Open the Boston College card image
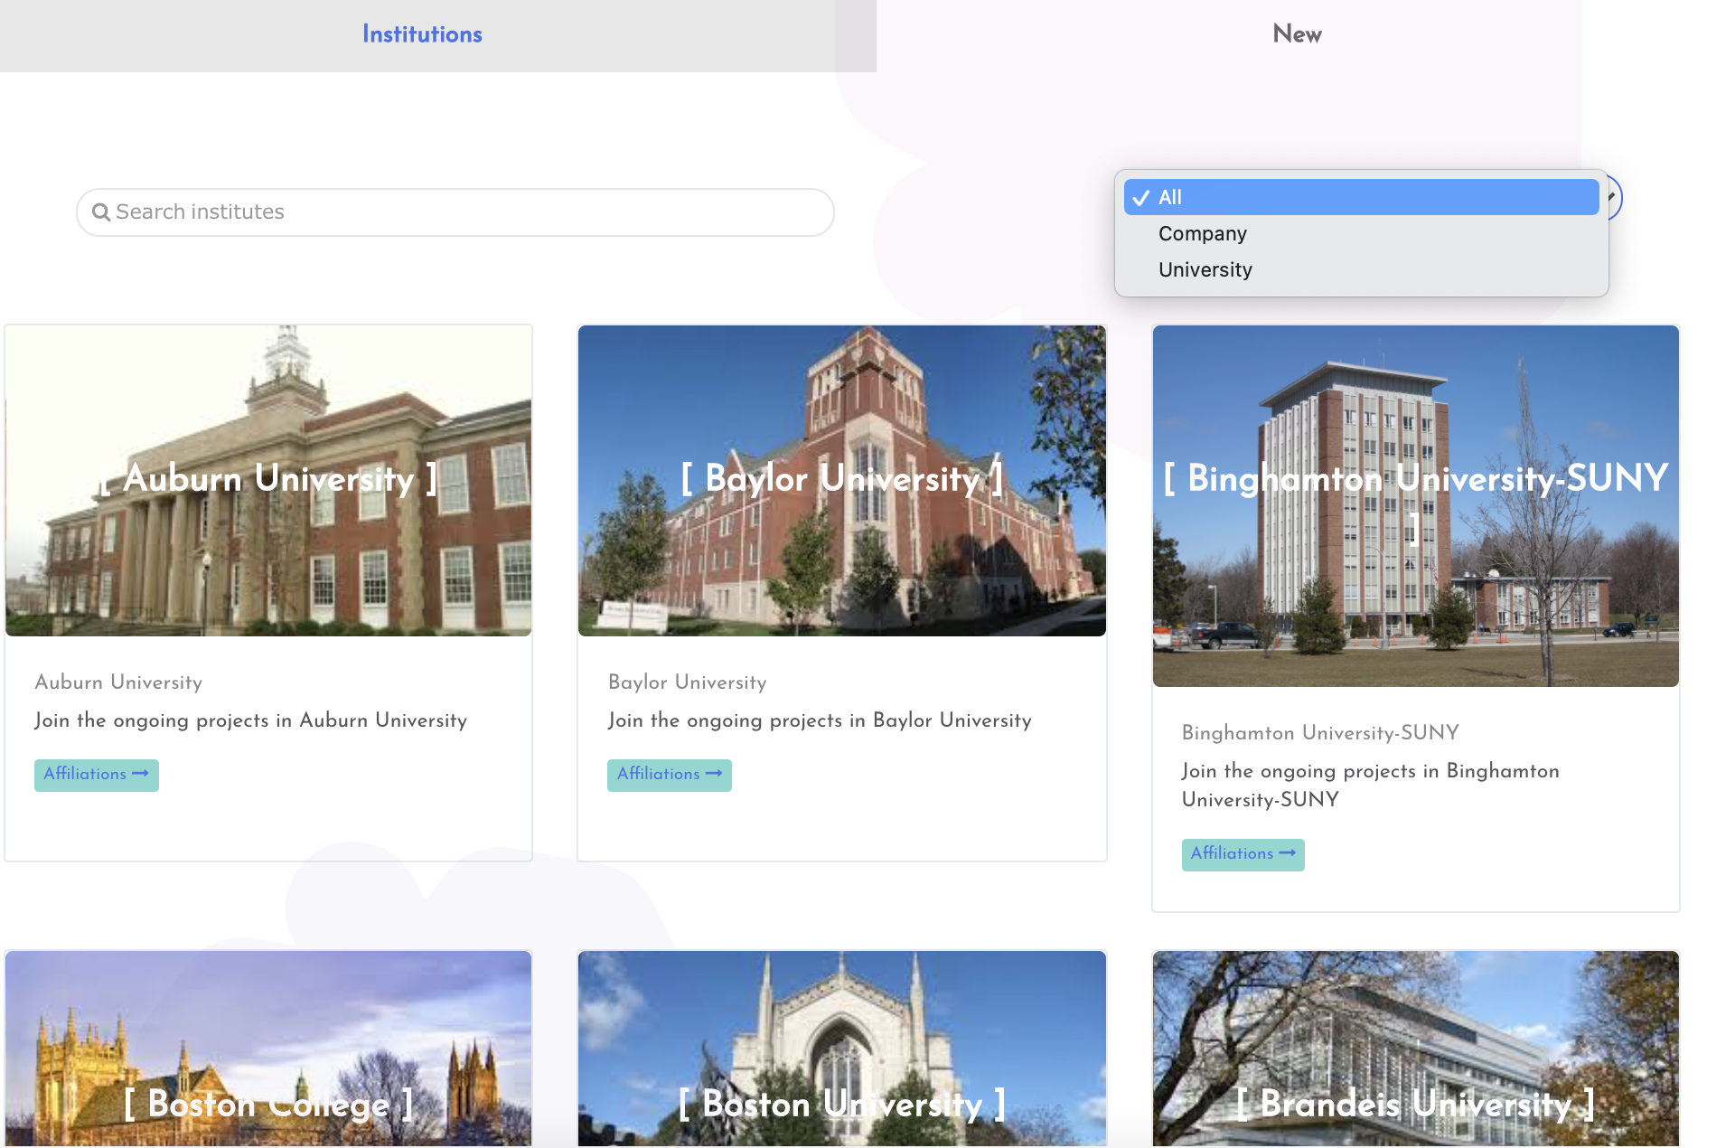The image size is (1735, 1148). click(268, 1049)
